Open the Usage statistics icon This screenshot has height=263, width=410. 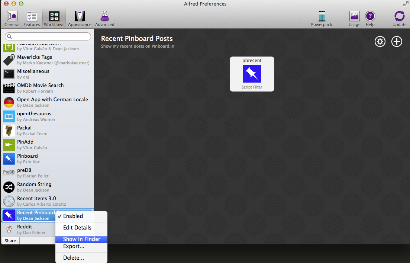(x=355, y=19)
